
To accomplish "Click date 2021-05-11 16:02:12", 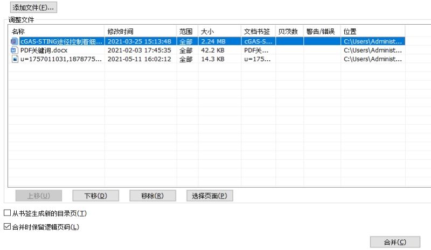I will click(140, 59).
